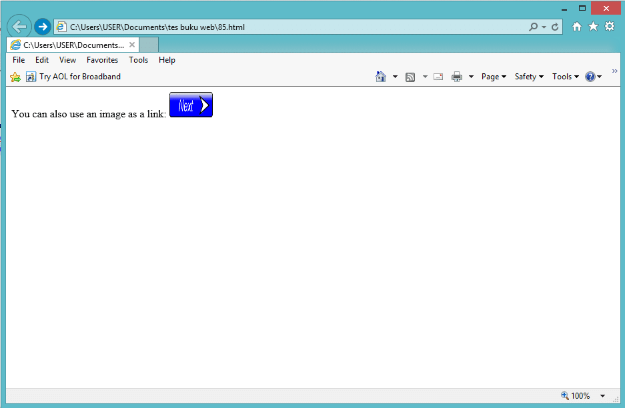
Task: Click the Tools gear icon top right
Action: [x=610, y=26]
